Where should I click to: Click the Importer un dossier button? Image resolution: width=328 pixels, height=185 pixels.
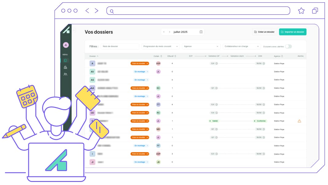[x=292, y=32]
